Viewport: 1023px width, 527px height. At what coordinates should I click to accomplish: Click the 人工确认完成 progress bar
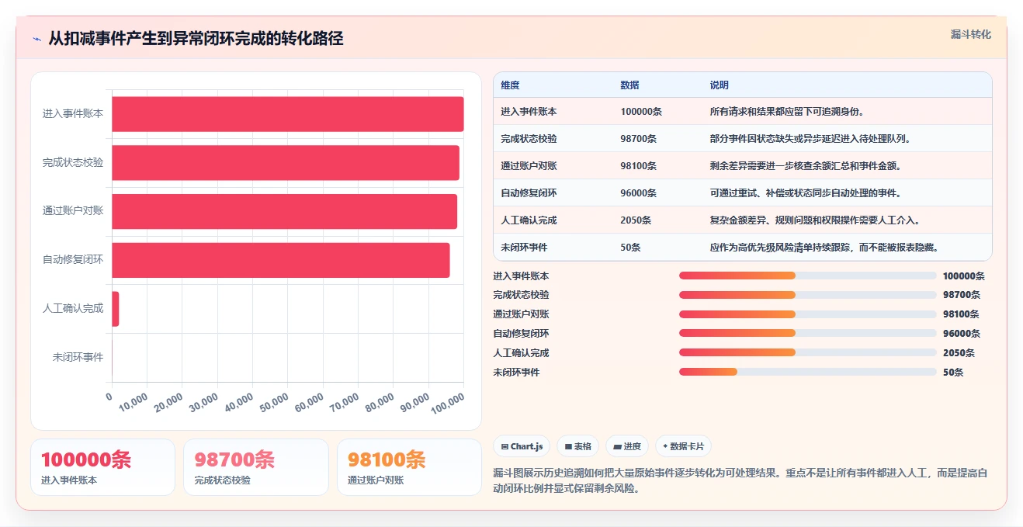pyautogui.click(x=807, y=353)
